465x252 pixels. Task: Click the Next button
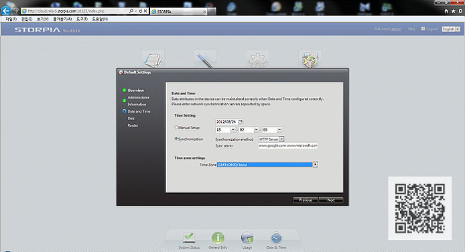pyautogui.click(x=331, y=200)
